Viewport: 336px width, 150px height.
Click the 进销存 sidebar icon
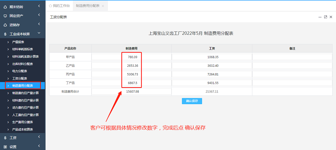pyautogui.click(x=5, y=25)
